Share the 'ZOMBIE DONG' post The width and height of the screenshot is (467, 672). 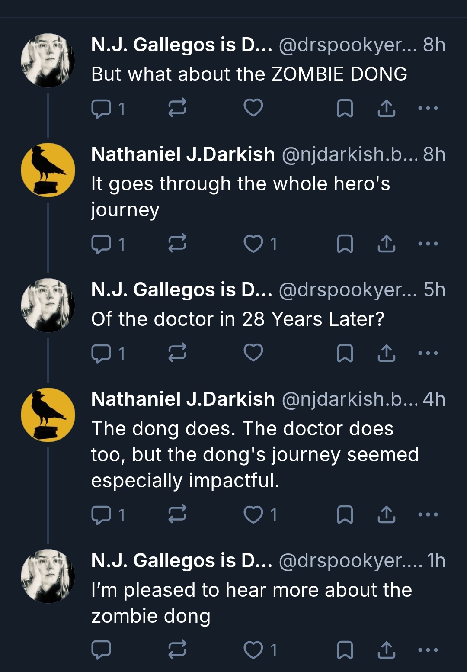point(386,108)
